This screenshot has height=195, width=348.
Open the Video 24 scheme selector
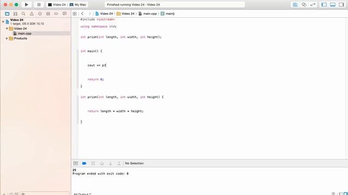point(57,4)
